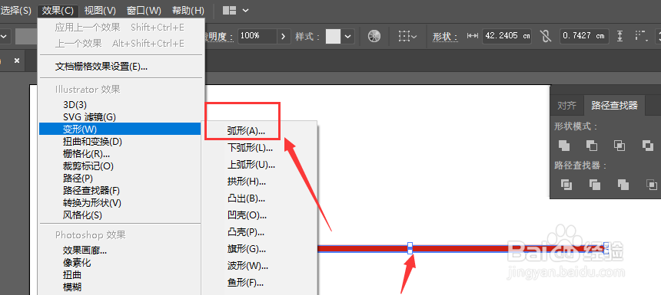Open the 形状 shape properties link
The image size is (661, 295).
click(445, 37)
